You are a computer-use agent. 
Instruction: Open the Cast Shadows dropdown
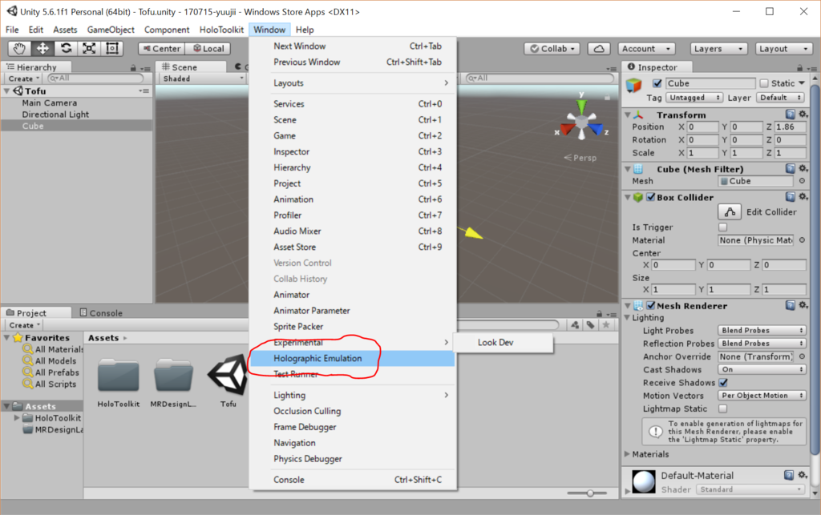[x=762, y=370]
